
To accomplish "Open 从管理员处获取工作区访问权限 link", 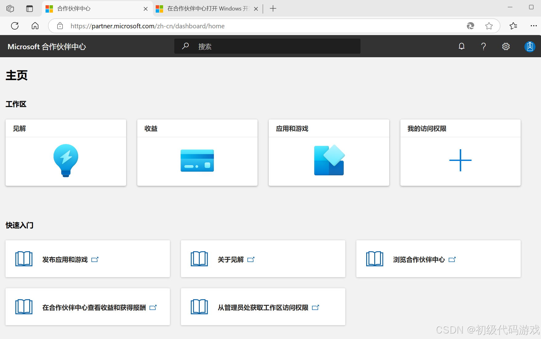I will click(x=263, y=308).
